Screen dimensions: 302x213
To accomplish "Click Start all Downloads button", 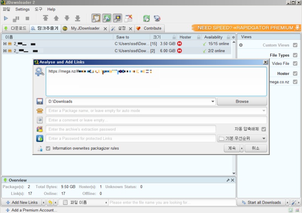I will point(261,202).
